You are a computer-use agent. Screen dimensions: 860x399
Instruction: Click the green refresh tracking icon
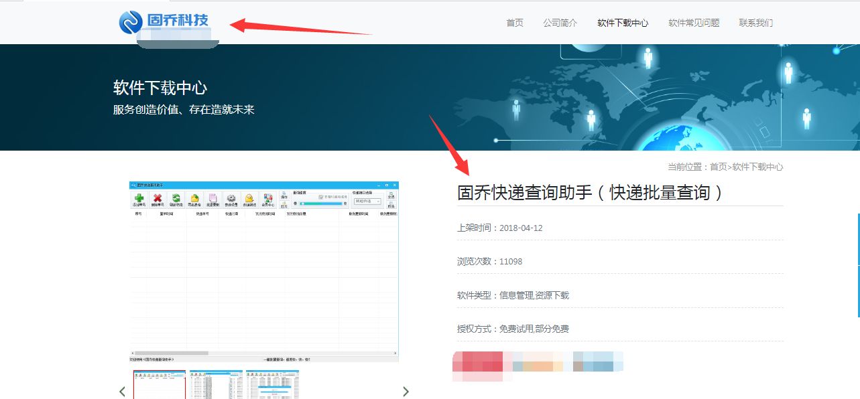pyautogui.click(x=176, y=199)
